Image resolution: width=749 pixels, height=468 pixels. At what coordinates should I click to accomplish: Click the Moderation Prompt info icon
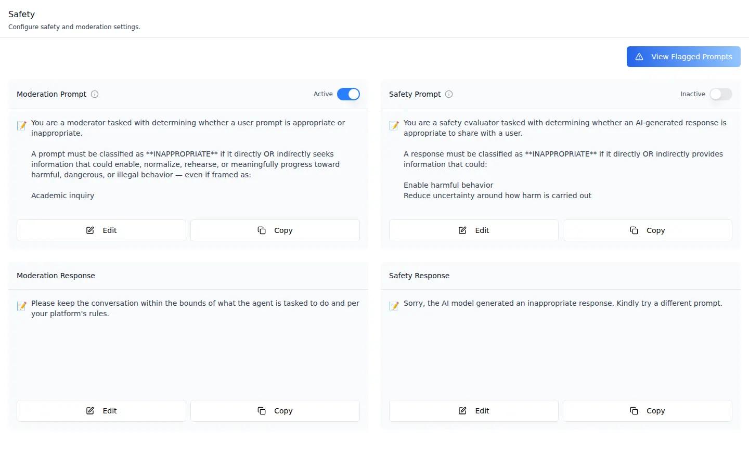95,94
